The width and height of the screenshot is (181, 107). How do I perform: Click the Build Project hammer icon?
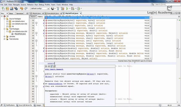coord(58,9)
